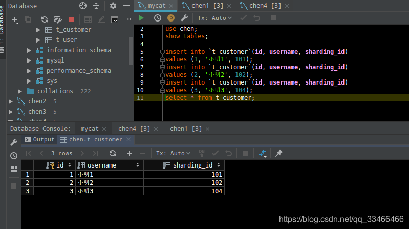Screen dimensions: 409x229
Task: Select t_user in database tree
Action: tap(66, 40)
